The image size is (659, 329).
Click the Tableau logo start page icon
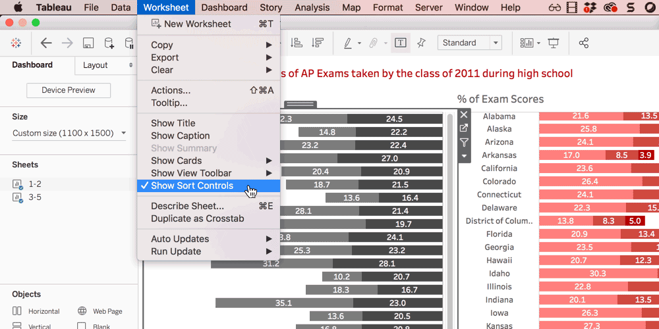pos(16,43)
